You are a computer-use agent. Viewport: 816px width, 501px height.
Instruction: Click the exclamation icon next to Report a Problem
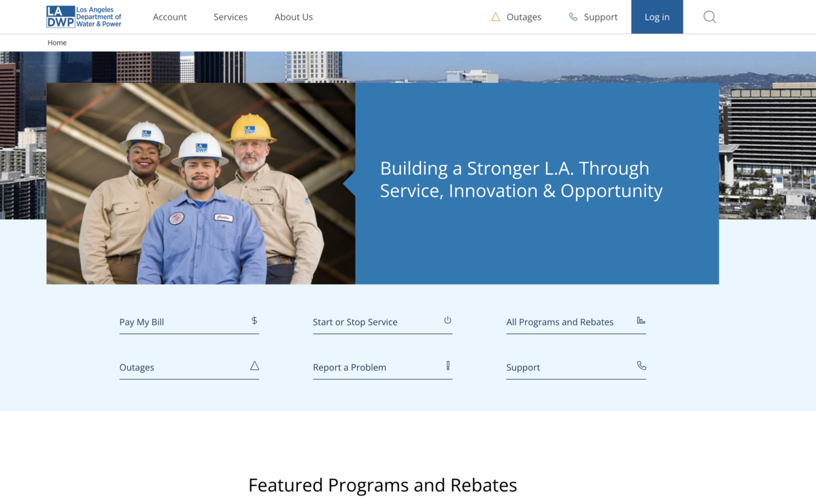point(447,366)
